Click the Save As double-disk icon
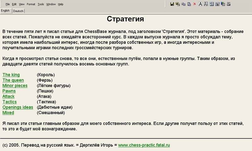This screenshot has height=151, width=252. [178, 4]
